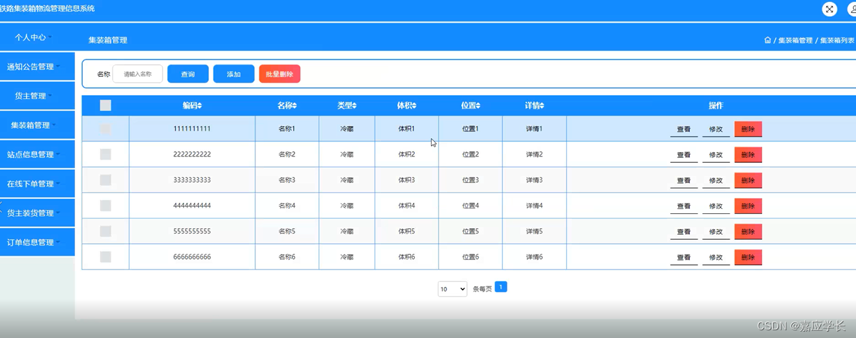The height and width of the screenshot is (338, 856).
Task: Open 集装箱列表 breadcrumb link
Action: [837, 40]
